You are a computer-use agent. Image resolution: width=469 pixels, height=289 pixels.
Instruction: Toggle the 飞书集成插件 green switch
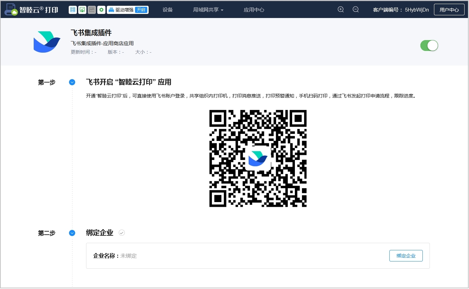429,46
